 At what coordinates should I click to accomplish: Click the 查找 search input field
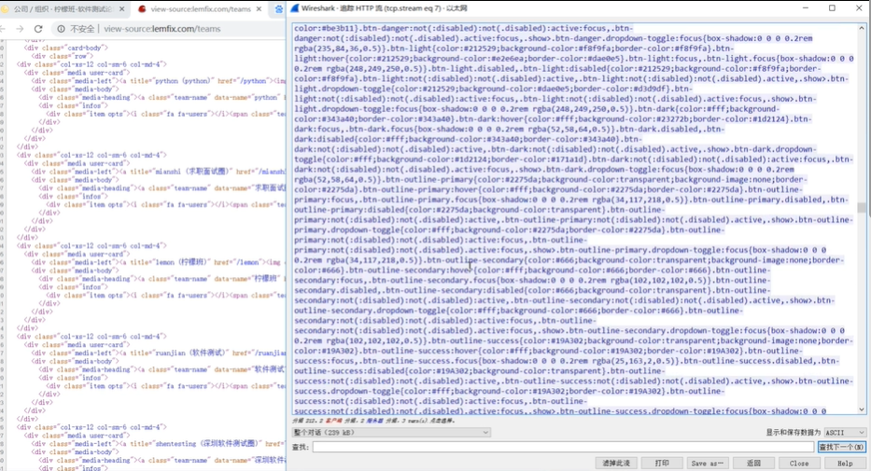pos(563,447)
